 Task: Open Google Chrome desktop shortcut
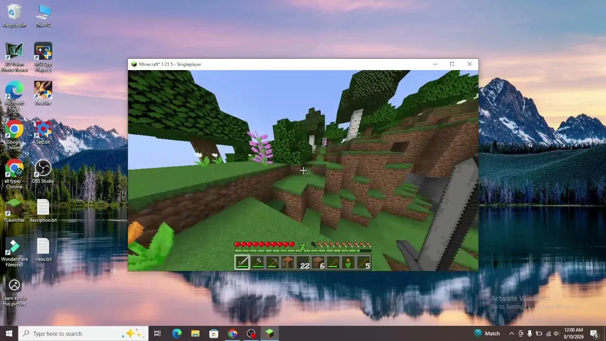pyautogui.click(x=14, y=135)
